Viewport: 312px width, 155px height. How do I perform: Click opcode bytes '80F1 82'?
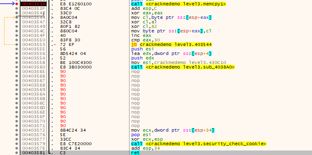70,26
